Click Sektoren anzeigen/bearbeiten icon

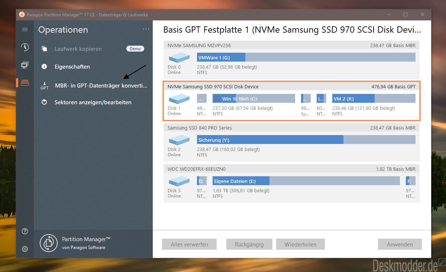[x=44, y=102]
